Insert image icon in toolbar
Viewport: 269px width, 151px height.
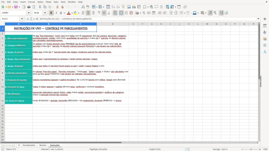tap(129, 7)
